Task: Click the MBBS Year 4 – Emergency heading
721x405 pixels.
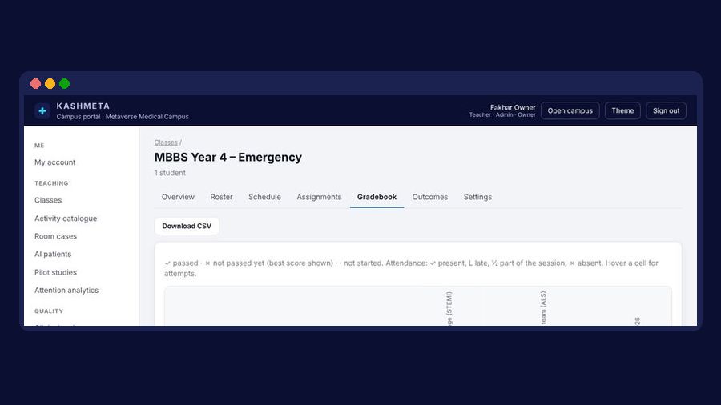Action: coord(228,157)
